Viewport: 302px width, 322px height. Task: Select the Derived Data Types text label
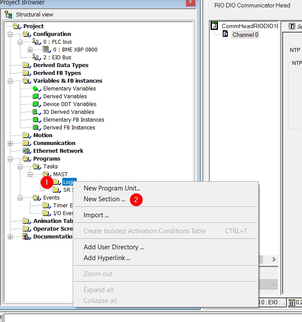pos(61,65)
